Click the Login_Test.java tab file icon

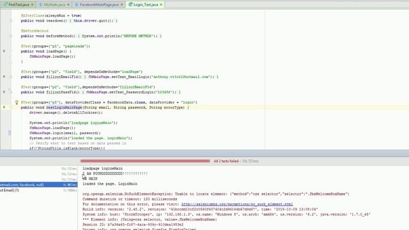pyautogui.click(x=130, y=4)
